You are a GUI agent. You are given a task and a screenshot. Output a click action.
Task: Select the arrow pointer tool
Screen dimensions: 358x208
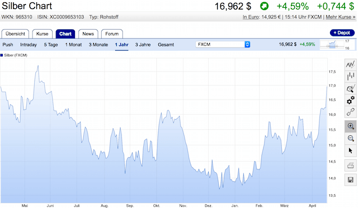350,151
